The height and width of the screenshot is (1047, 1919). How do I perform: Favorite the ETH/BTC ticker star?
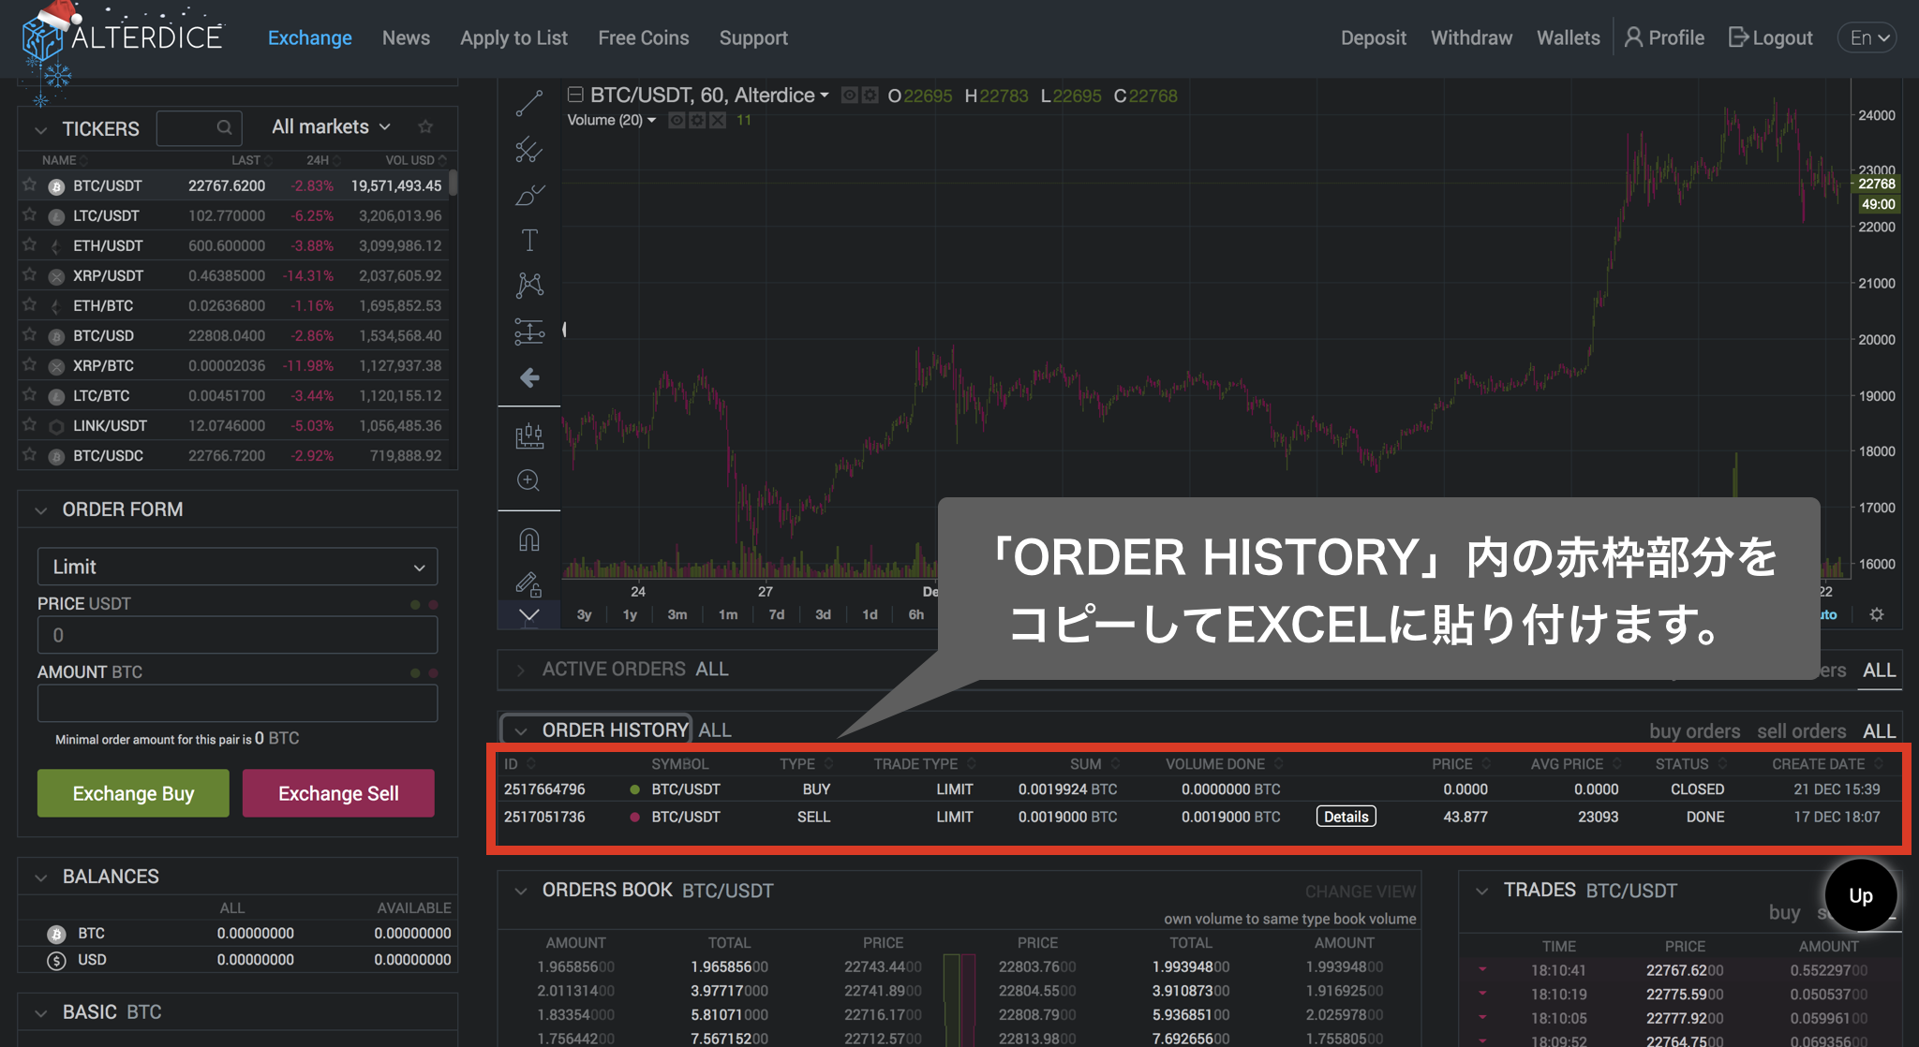(30, 304)
